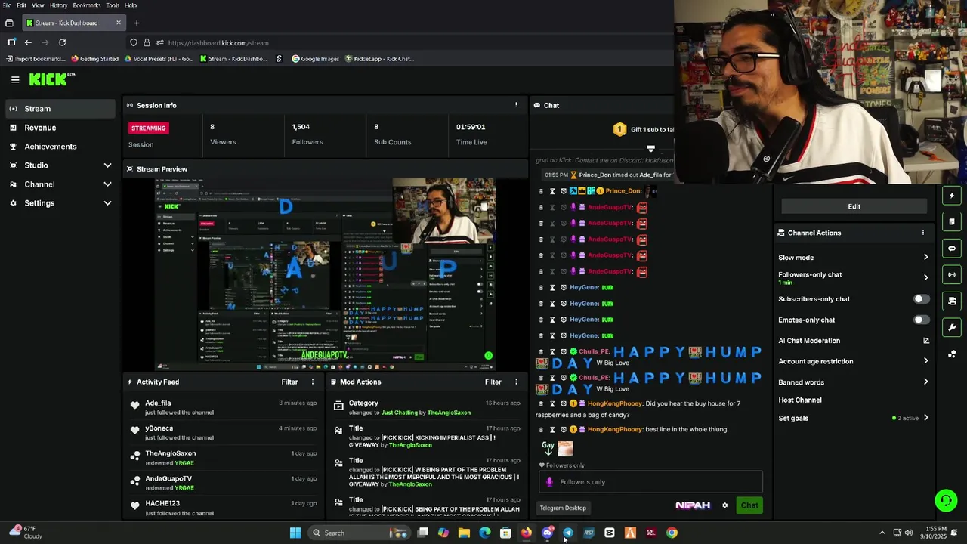Image resolution: width=967 pixels, height=544 pixels.
Task: Click the three-dots cluster icon in right sidebar
Action: coord(952,354)
